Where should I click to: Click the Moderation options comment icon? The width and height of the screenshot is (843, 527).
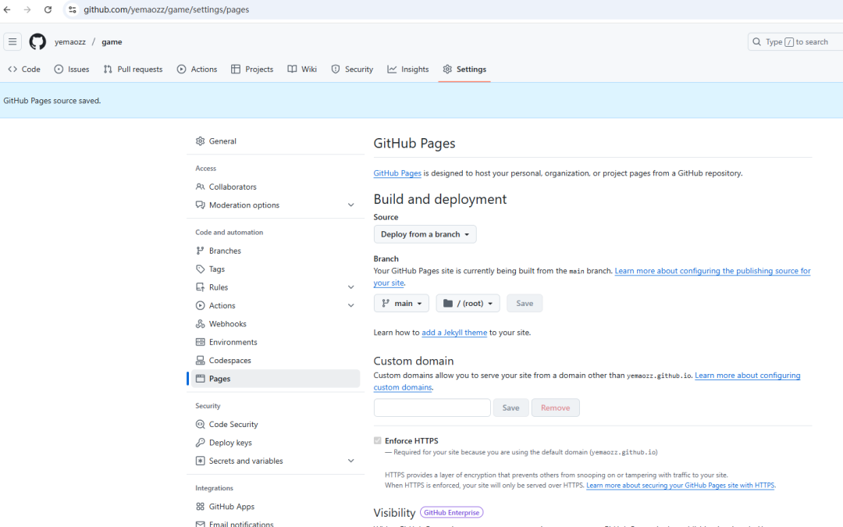[200, 205]
